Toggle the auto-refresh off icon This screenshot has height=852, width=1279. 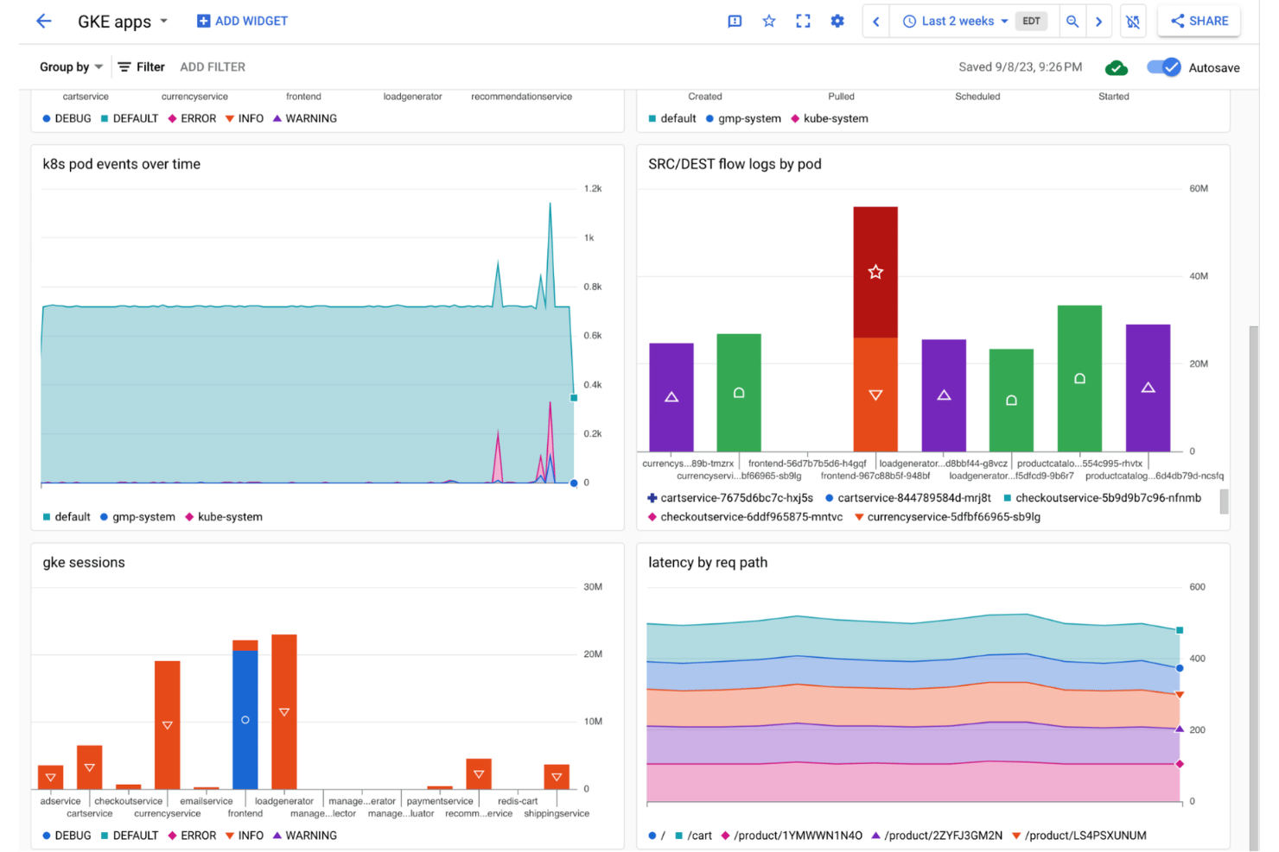[1133, 22]
